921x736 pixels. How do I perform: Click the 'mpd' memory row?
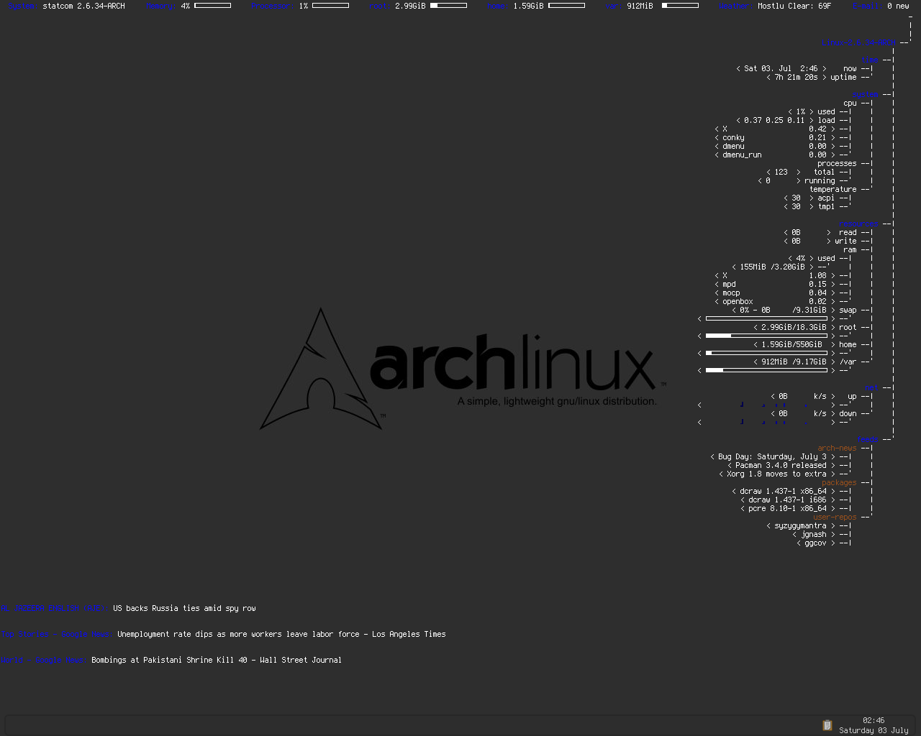coord(774,285)
